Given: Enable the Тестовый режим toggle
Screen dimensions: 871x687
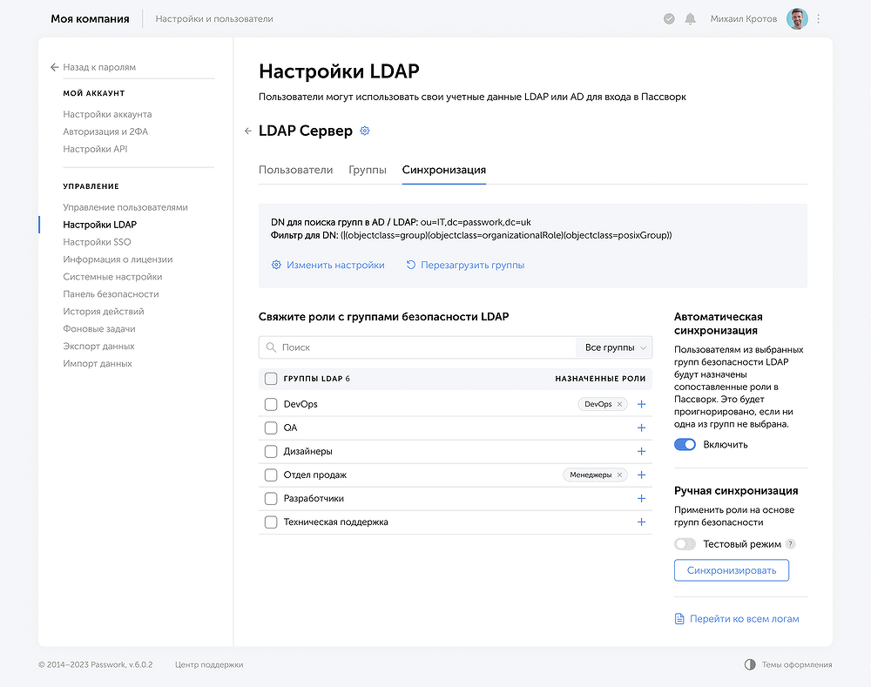Looking at the screenshot, I should click(x=685, y=544).
